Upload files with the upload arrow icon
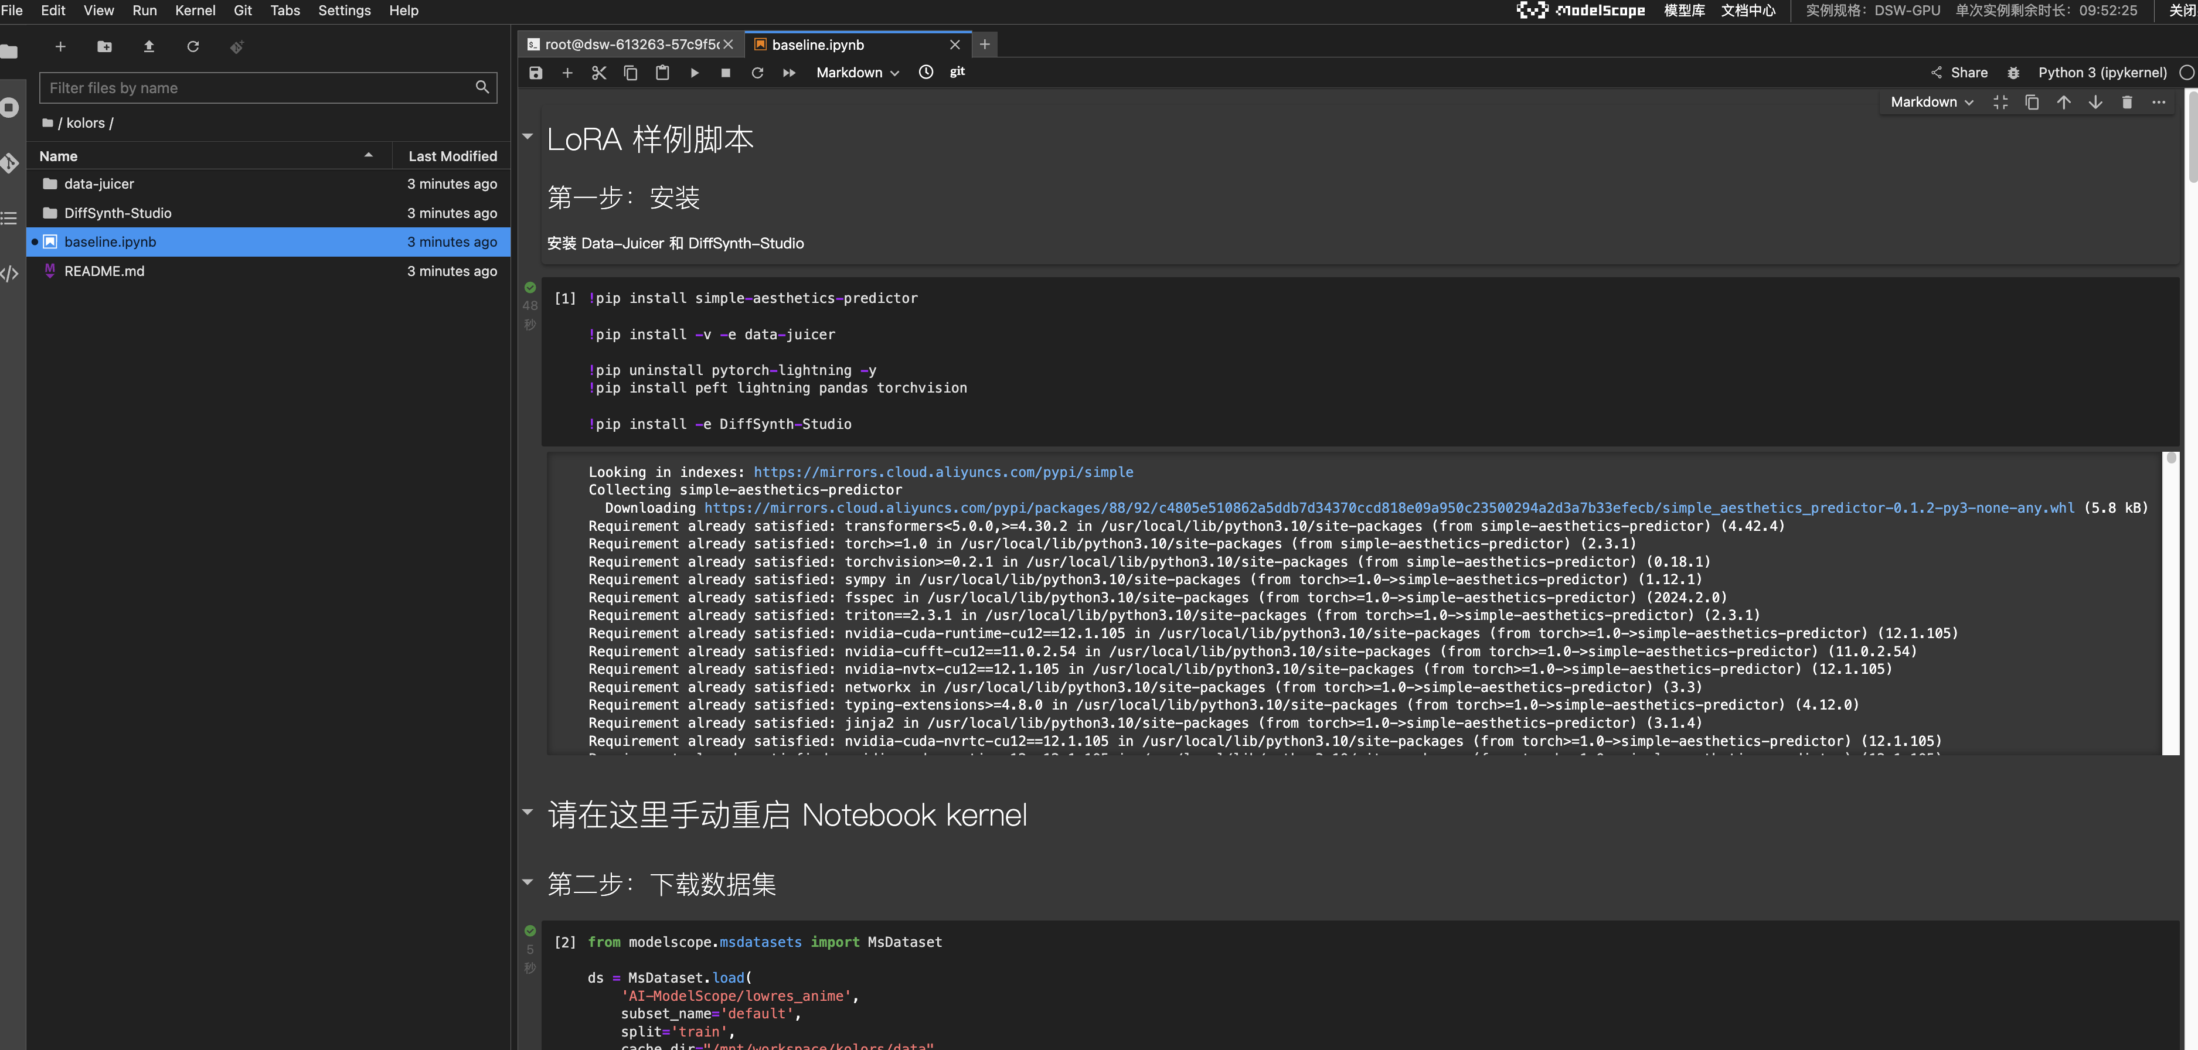Viewport: 2198px width, 1050px height. pyautogui.click(x=148, y=47)
